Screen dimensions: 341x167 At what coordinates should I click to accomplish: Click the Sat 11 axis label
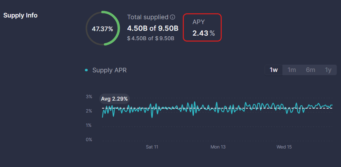tap(152, 147)
